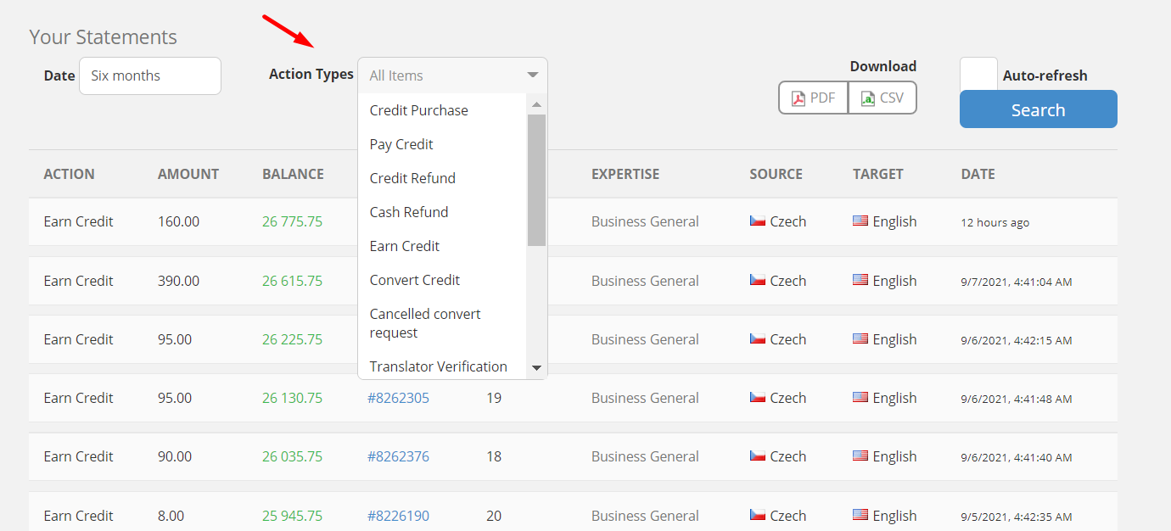This screenshot has width=1171, height=531.
Task: Click date 9/6/2021, 4:42:15 AM
Action: pos(1017,340)
